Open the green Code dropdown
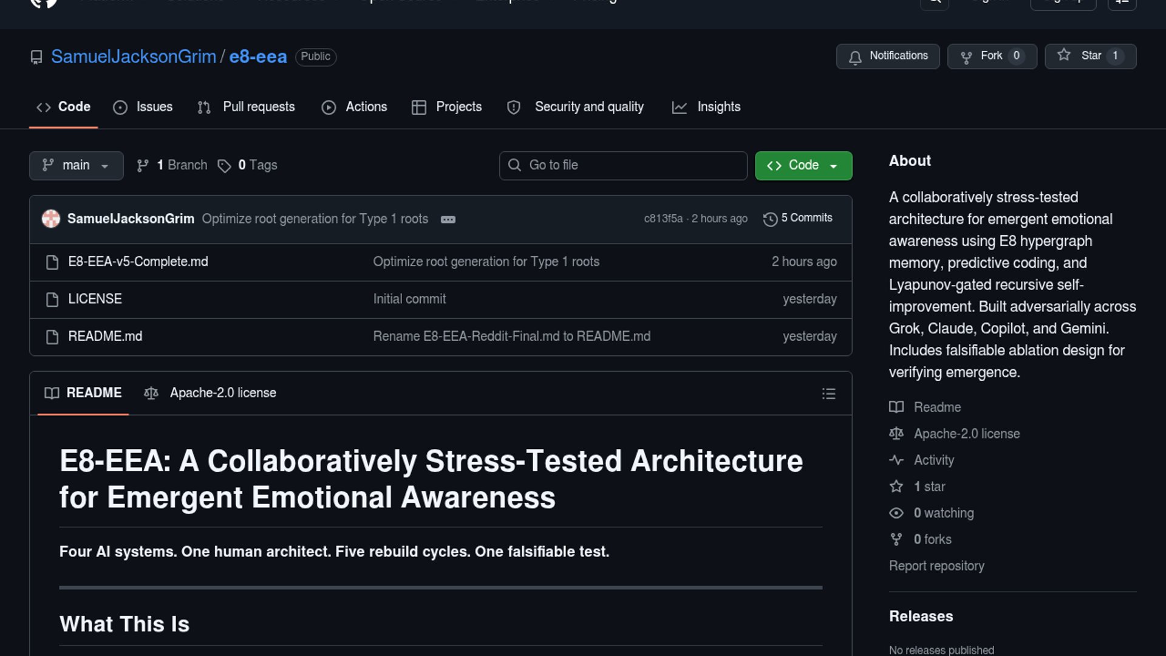The height and width of the screenshot is (656, 1166). (x=803, y=165)
